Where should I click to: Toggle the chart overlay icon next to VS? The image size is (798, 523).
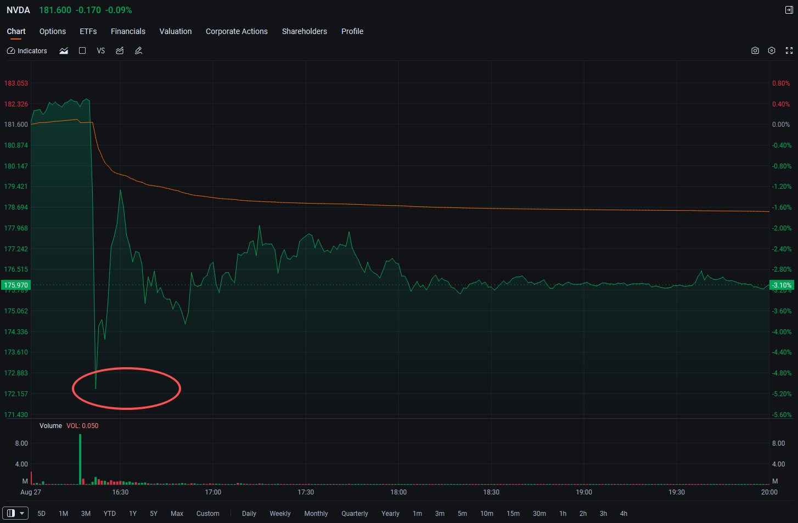pyautogui.click(x=120, y=50)
